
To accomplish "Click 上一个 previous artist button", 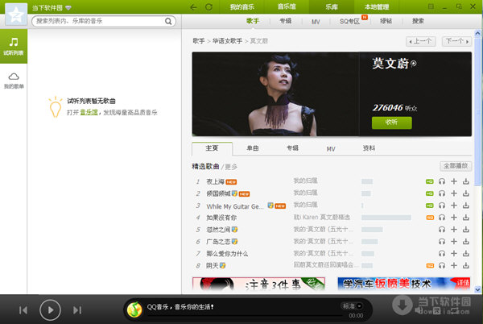I will pyautogui.click(x=421, y=41).
